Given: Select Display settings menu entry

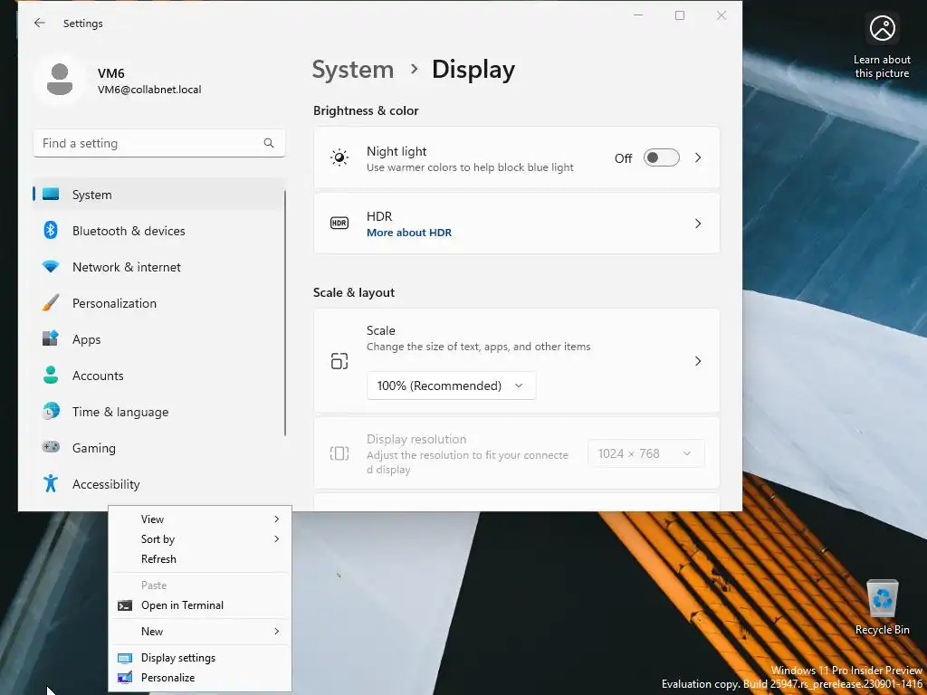Looking at the screenshot, I should pyautogui.click(x=200, y=658).
